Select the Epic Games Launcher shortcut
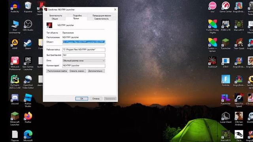Screen dimensions: 253x142 click(28, 64)
